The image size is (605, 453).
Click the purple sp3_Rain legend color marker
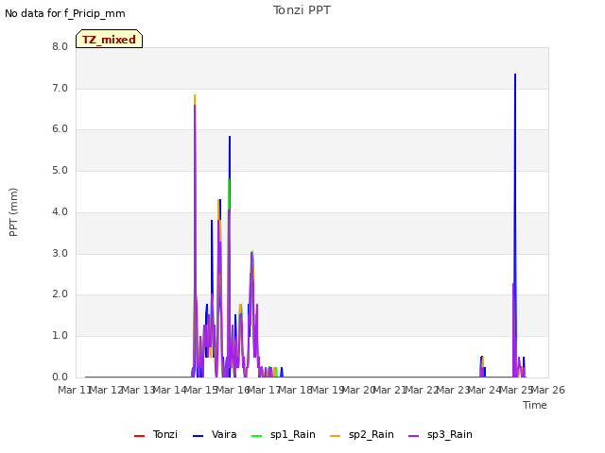click(x=414, y=436)
